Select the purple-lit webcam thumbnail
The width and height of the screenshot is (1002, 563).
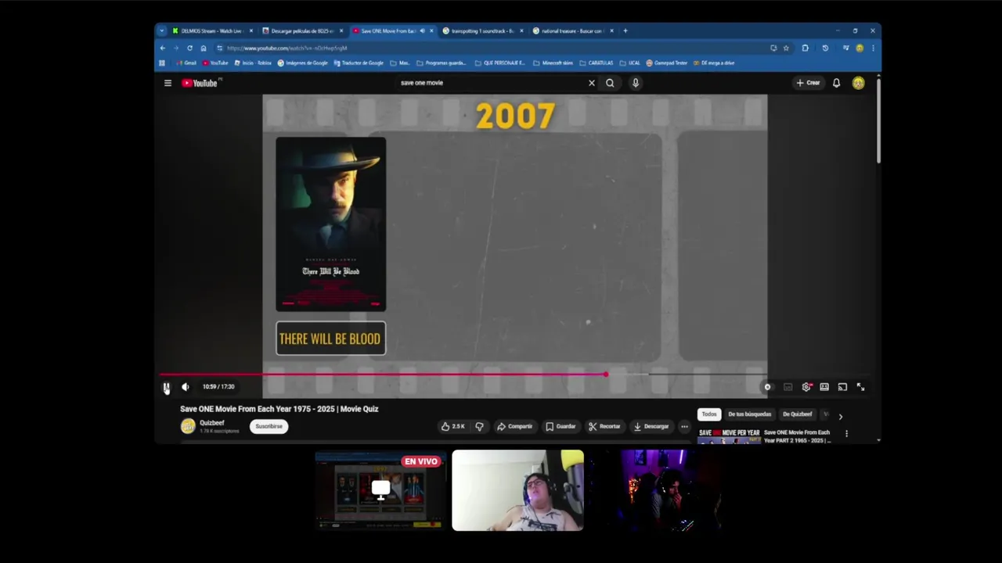point(655,490)
